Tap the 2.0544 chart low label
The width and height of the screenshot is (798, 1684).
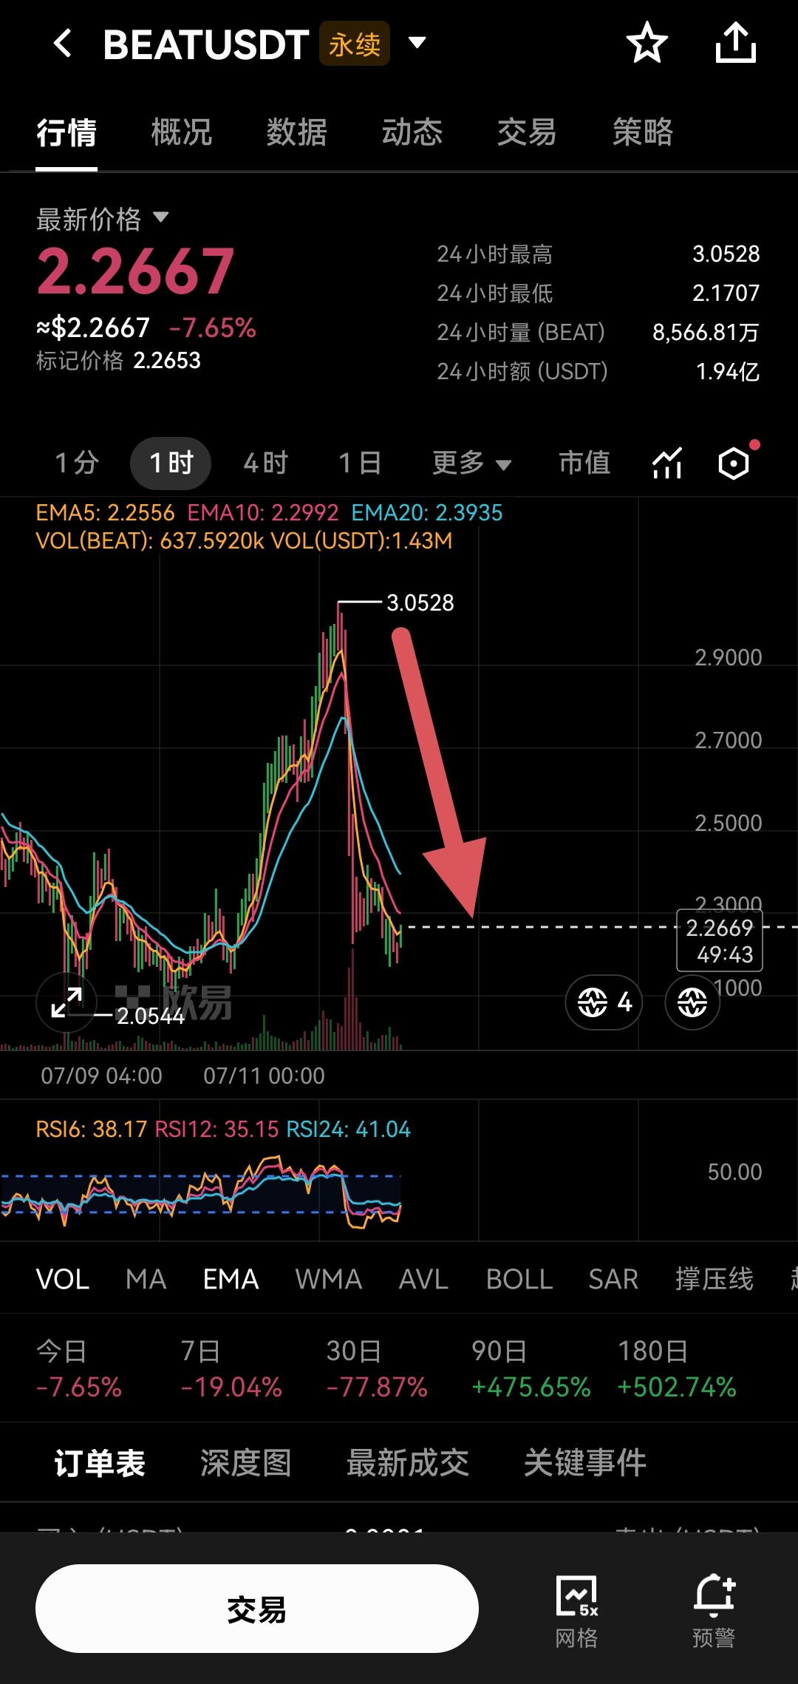pyautogui.click(x=151, y=1016)
